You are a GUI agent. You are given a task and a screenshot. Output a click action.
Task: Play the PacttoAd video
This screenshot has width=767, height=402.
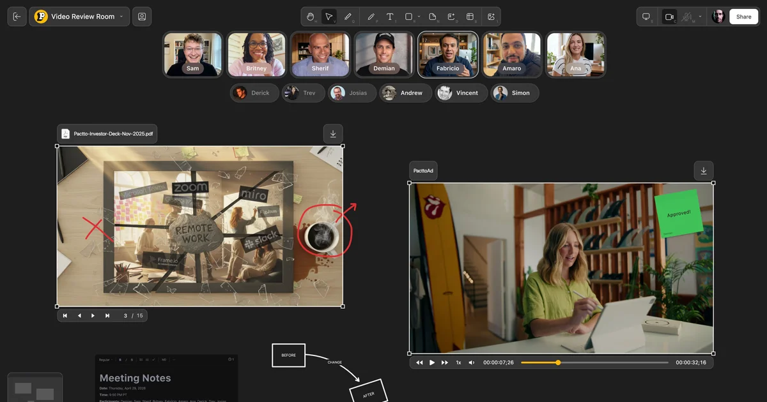click(432, 362)
